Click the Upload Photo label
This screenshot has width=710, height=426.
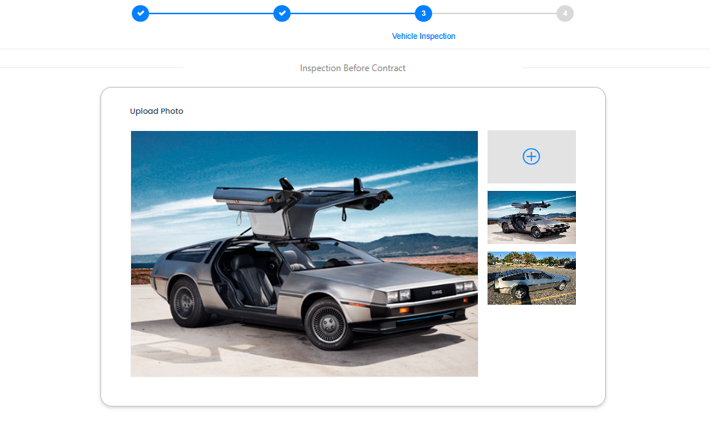pyautogui.click(x=157, y=112)
